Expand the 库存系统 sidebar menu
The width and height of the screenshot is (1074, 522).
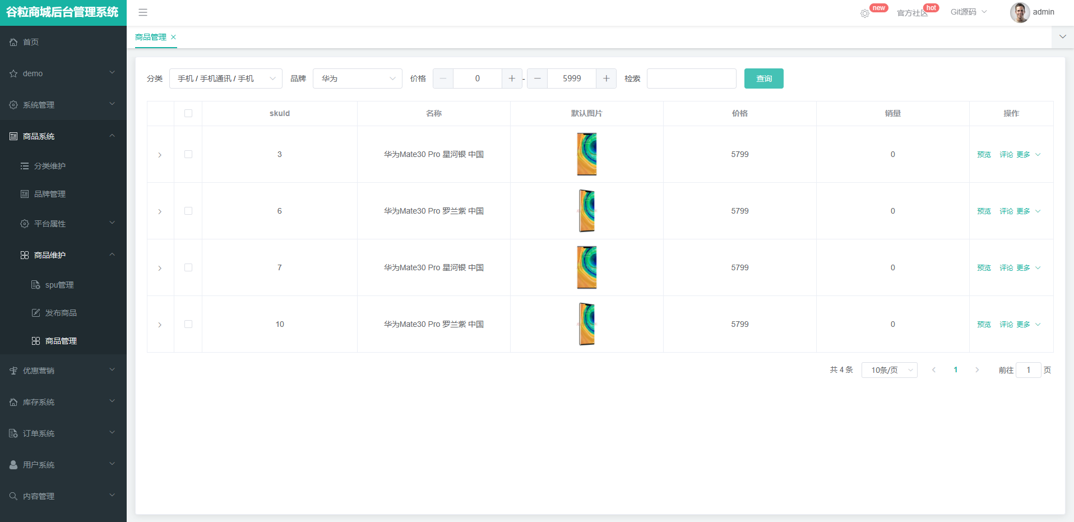63,402
